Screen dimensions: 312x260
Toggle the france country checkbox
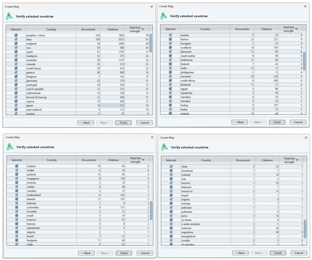(x=170, y=39)
